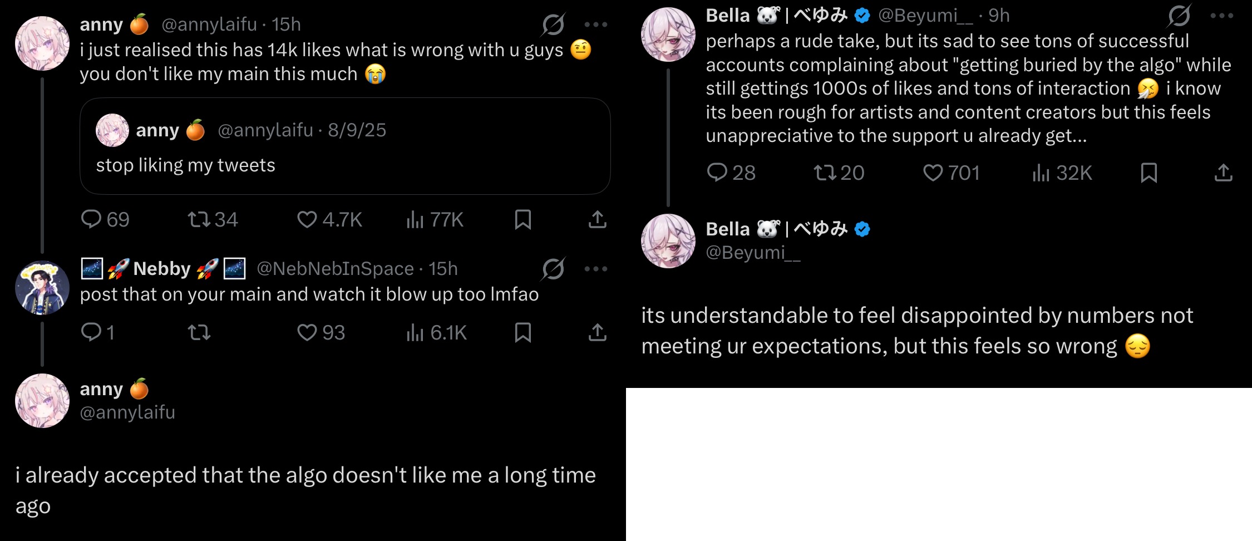Open more options on anny's top tweet
1252x541 pixels.
click(x=595, y=24)
